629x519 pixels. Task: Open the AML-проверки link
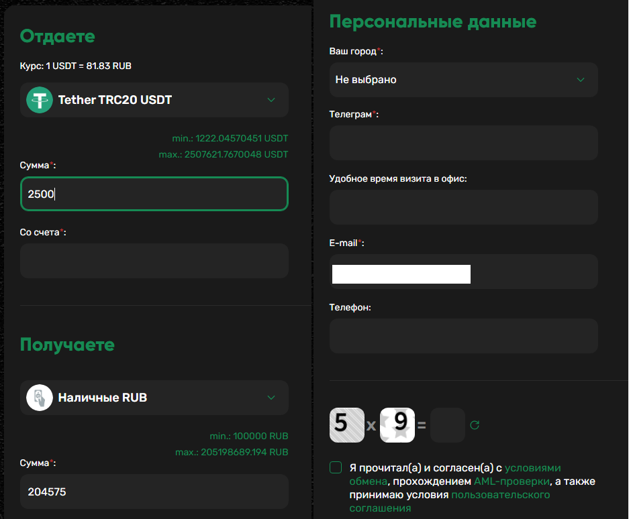tap(512, 481)
